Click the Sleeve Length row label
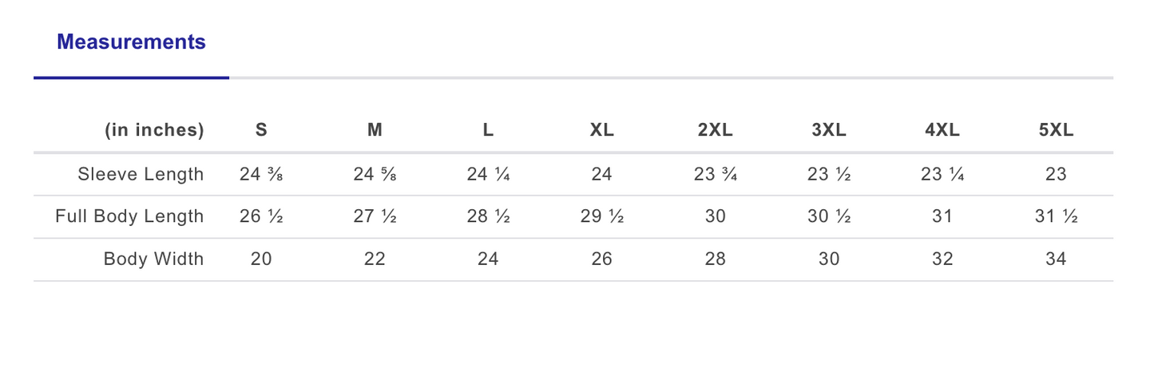This screenshot has height=368, width=1154. pyautogui.click(x=141, y=174)
